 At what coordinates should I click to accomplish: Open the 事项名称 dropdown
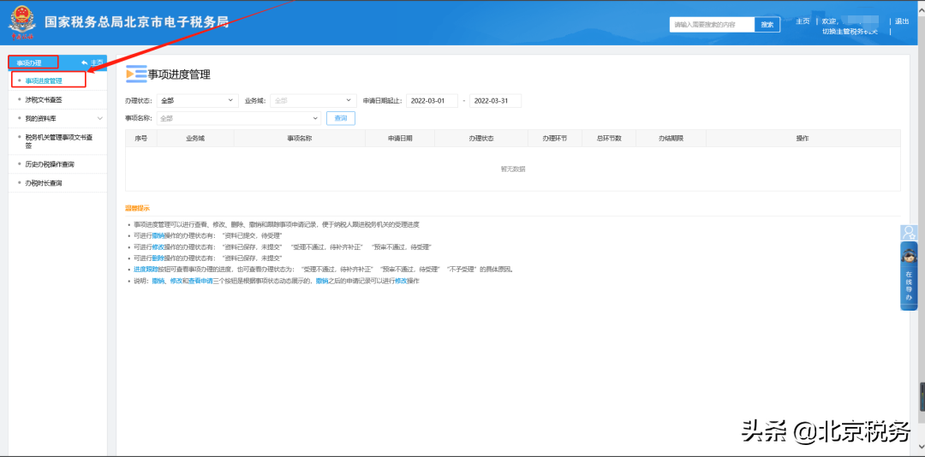tap(238, 118)
